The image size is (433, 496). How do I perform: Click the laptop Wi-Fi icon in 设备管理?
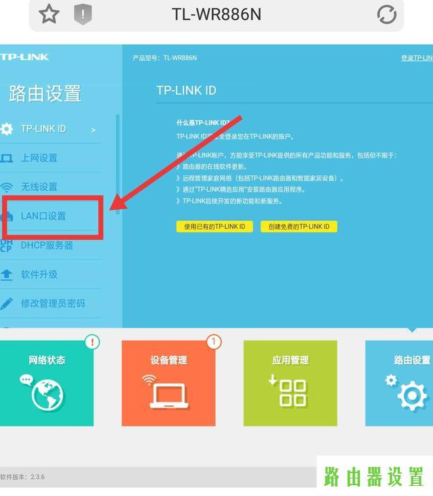pos(166,392)
